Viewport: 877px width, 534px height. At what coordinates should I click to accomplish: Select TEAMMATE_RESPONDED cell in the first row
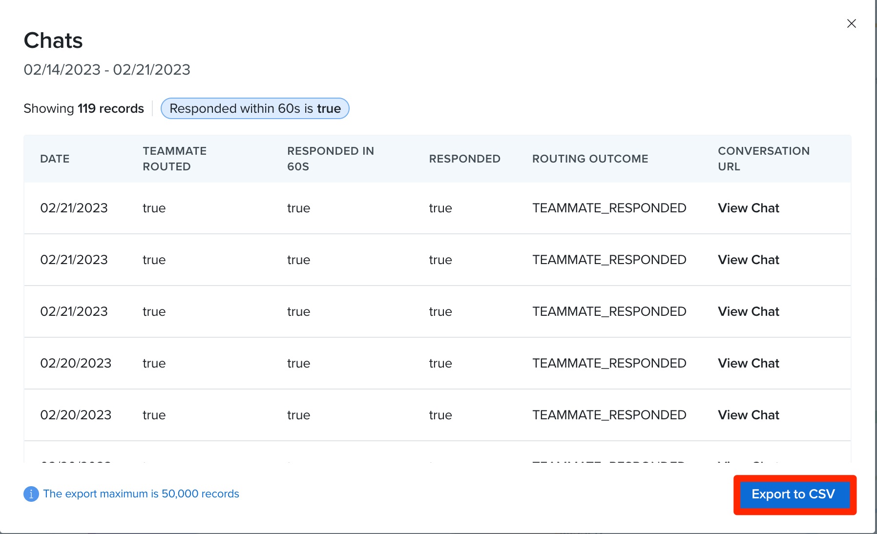coord(609,208)
